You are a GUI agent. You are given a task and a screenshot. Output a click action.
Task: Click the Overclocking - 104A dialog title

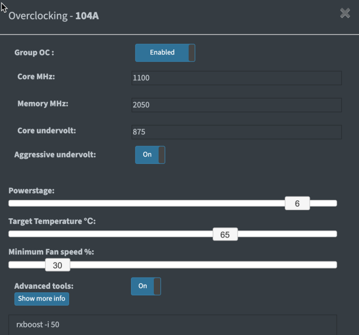pyautogui.click(x=54, y=16)
